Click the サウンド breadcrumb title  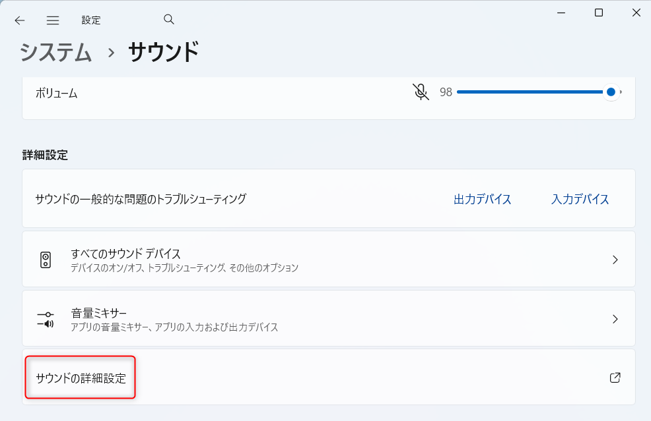163,52
